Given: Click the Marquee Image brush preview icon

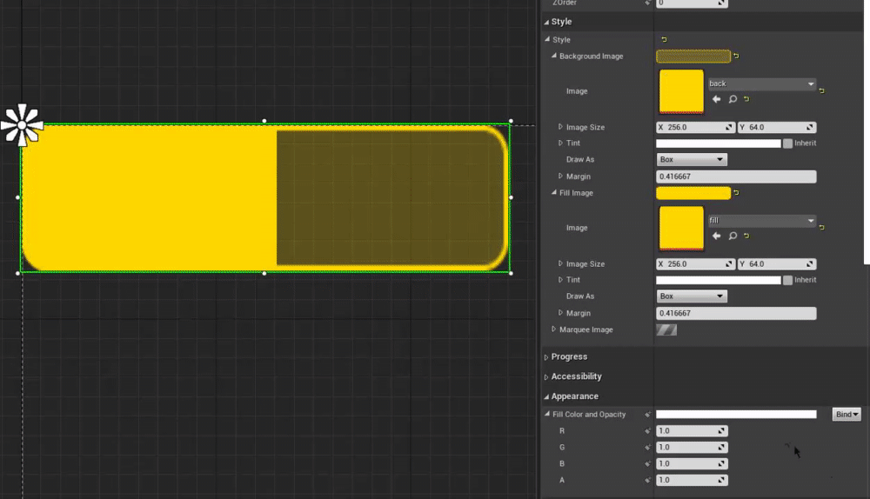Looking at the screenshot, I should 666,329.
